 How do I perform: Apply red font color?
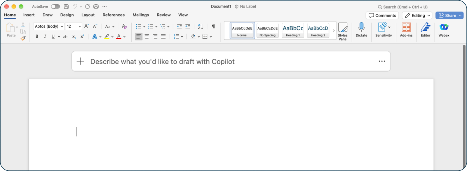point(119,36)
